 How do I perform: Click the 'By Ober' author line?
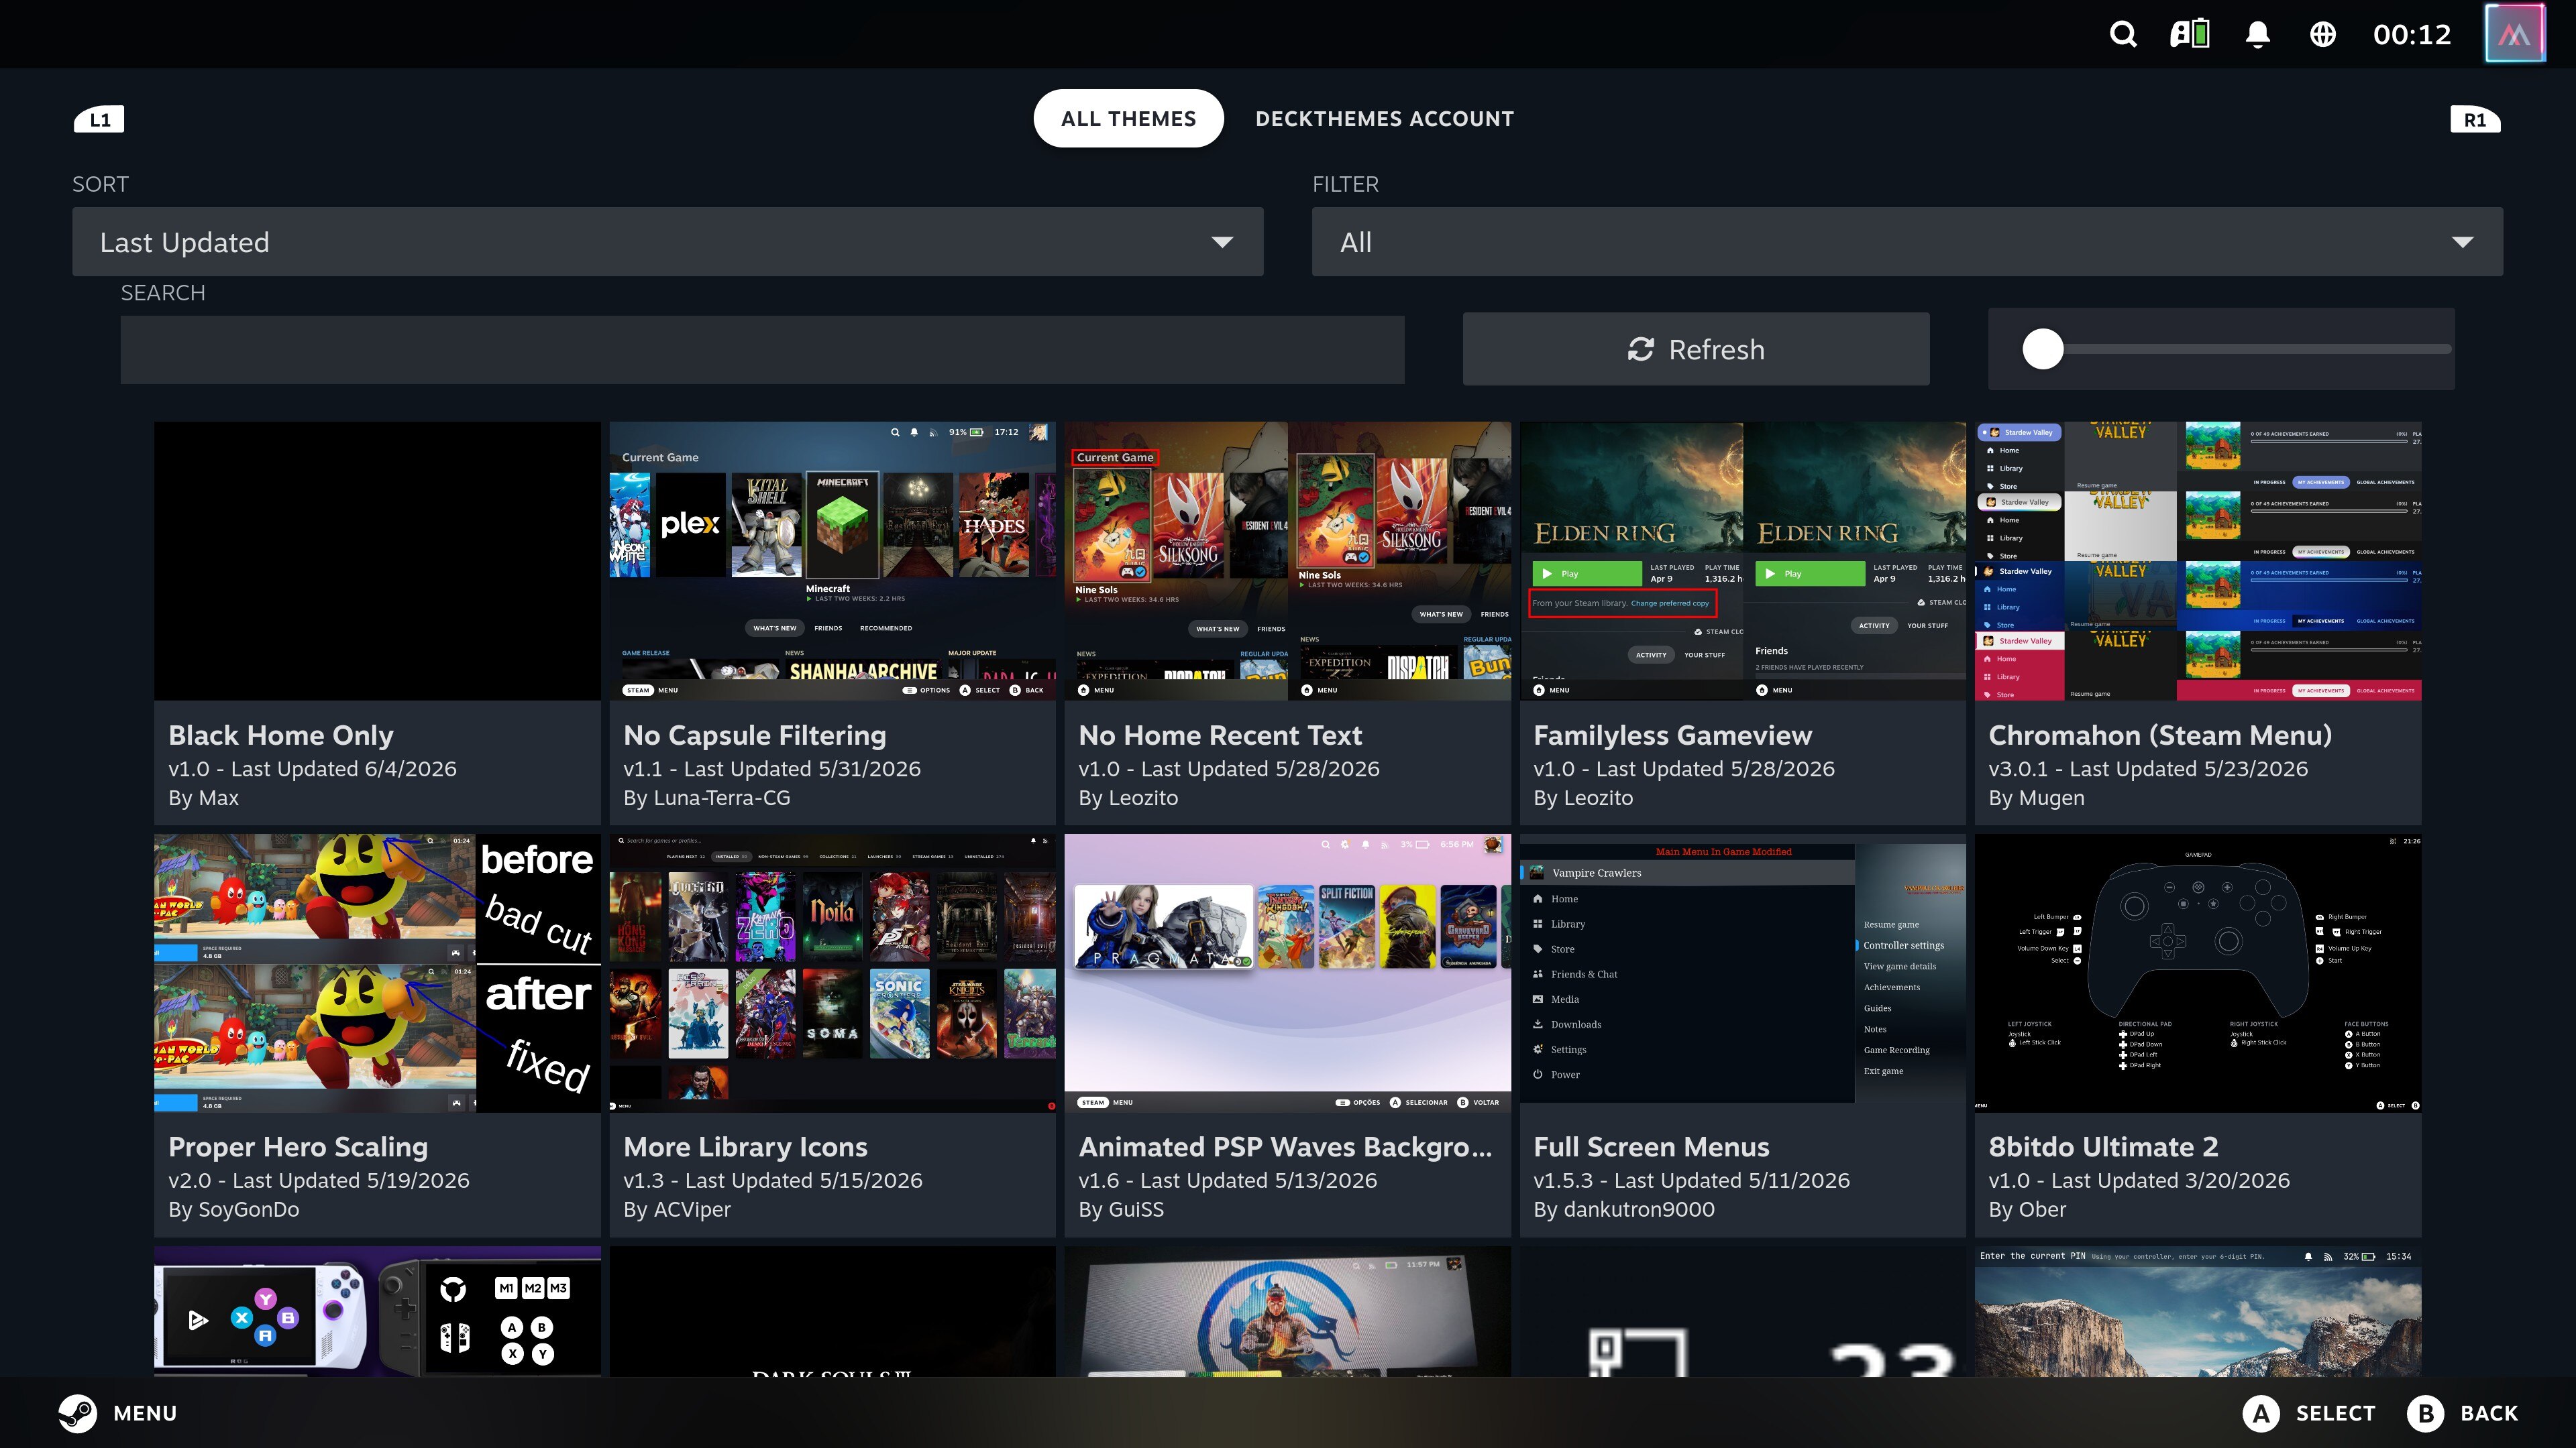click(2027, 1210)
